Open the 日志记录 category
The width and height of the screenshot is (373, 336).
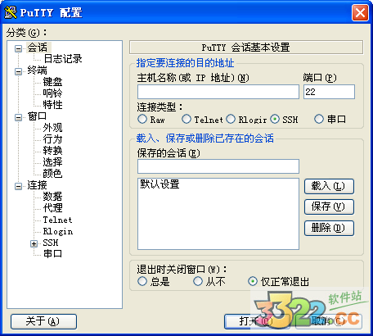(63, 59)
